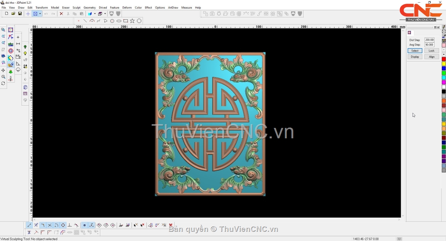Screen dimensions: 446x241
Task: Select the arc drawing tool
Action: [x=92, y=21]
